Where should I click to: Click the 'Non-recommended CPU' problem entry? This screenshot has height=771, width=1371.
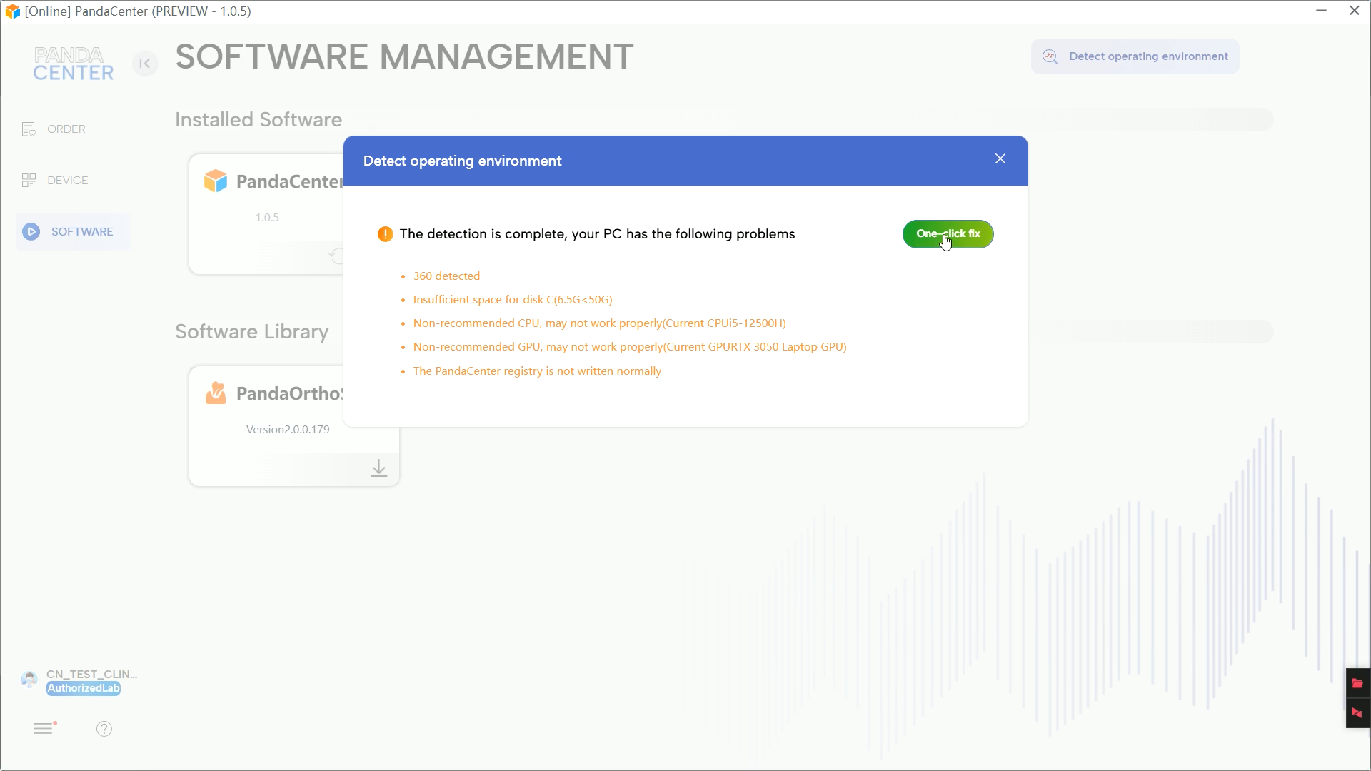[600, 323]
